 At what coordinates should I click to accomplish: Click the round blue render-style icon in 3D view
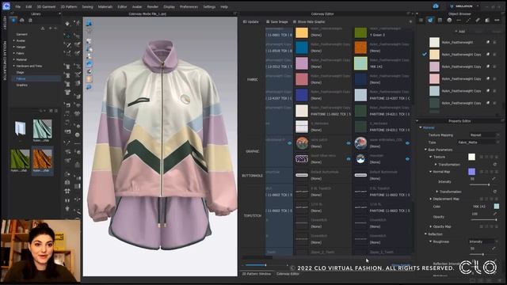pyautogui.click(x=89, y=63)
